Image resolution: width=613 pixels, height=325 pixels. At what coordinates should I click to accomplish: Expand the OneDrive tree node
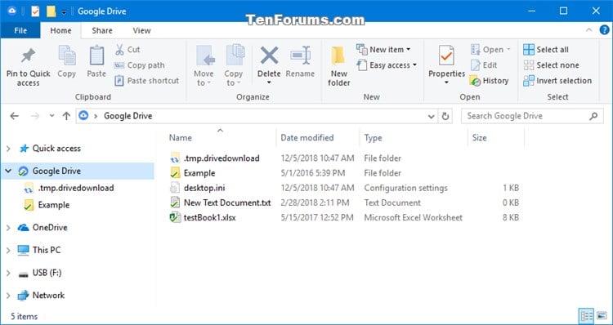[x=8, y=228]
